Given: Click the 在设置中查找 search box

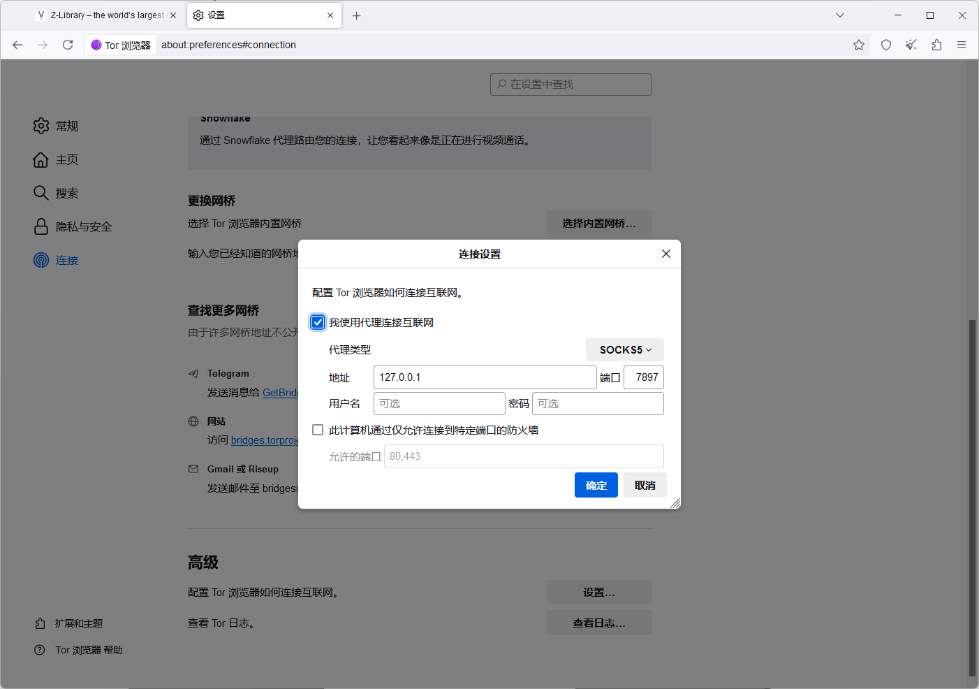Looking at the screenshot, I should pos(571,84).
